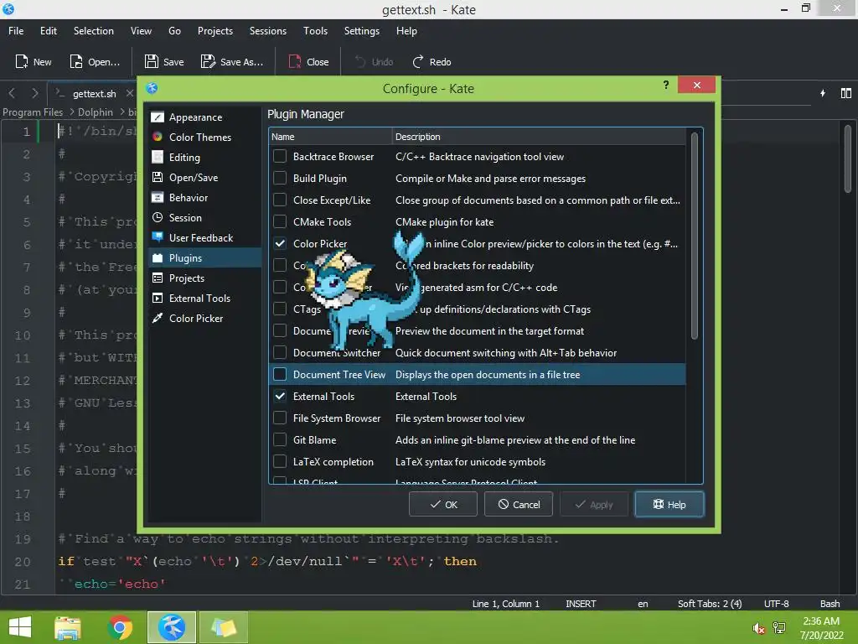
Task: Open the Settings menu
Action: click(x=362, y=31)
